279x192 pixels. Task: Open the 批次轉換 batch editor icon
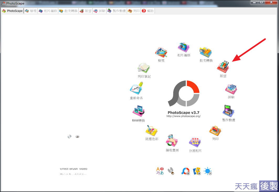[206, 52]
